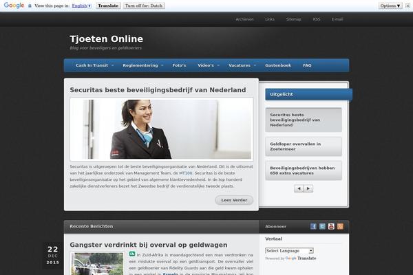Click the green icon before the Gangster article text

(132, 254)
